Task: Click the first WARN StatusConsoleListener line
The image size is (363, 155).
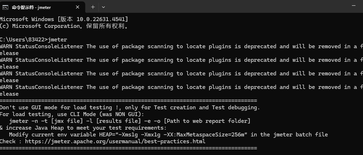Action: [x=181, y=46]
